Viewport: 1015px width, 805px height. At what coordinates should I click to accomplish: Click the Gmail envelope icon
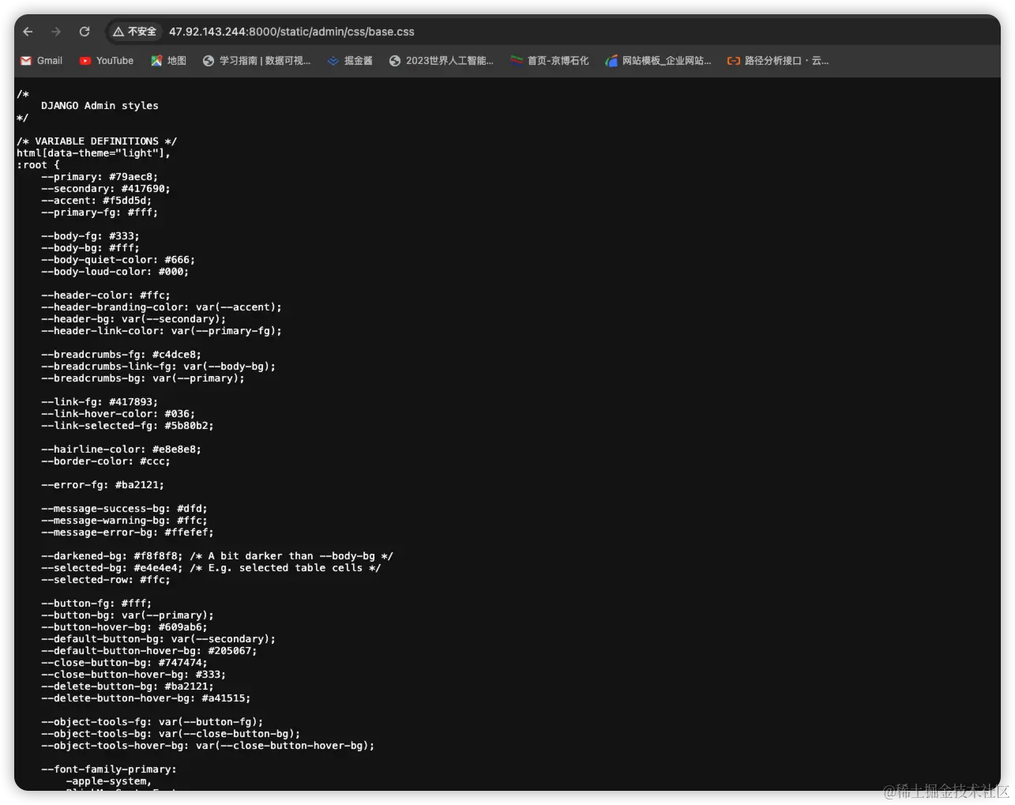coord(26,61)
